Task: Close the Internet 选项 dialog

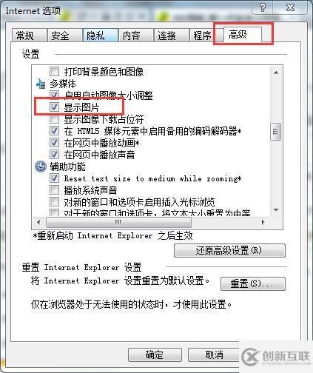Action: [290, 7]
